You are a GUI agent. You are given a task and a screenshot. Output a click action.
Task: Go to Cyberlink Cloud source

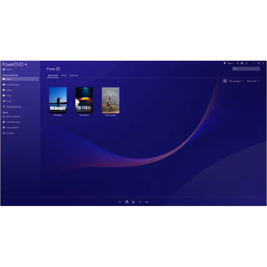click(13, 122)
